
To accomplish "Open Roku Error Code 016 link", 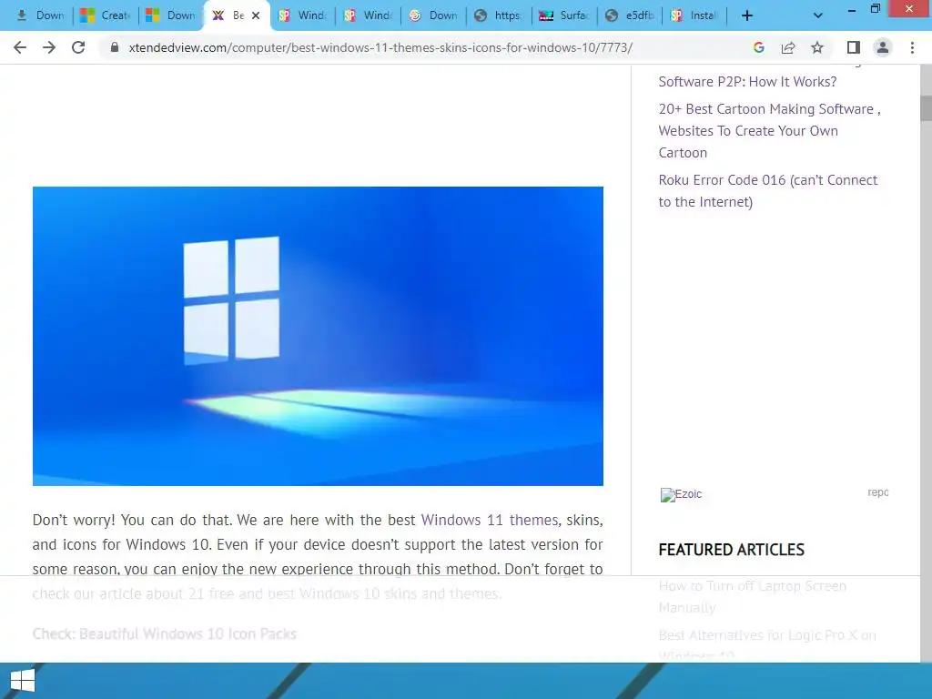I will (768, 191).
